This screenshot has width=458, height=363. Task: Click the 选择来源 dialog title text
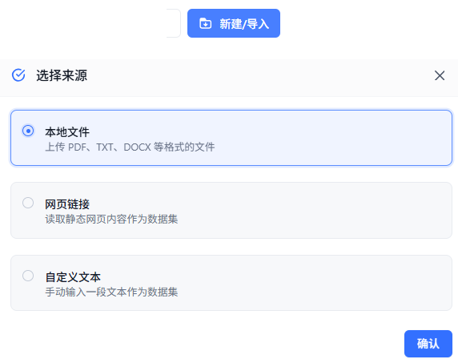click(x=62, y=75)
